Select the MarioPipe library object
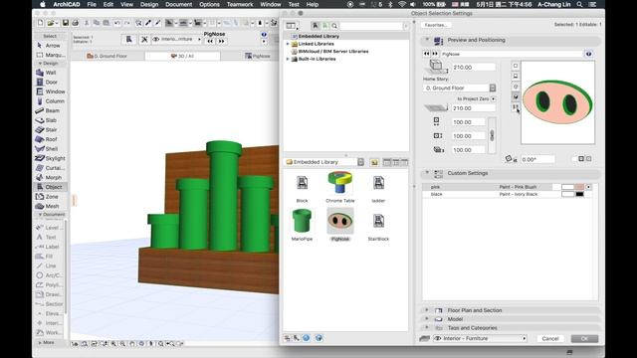 pyautogui.click(x=302, y=225)
